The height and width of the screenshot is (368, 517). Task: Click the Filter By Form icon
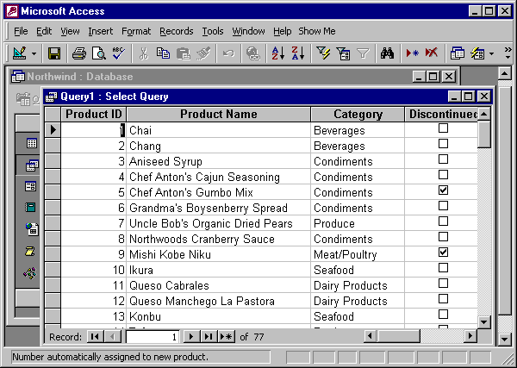(x=343, y=53)
